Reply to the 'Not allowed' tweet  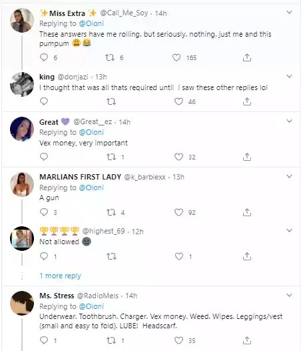pyautogui.click(x=44, y=256)
